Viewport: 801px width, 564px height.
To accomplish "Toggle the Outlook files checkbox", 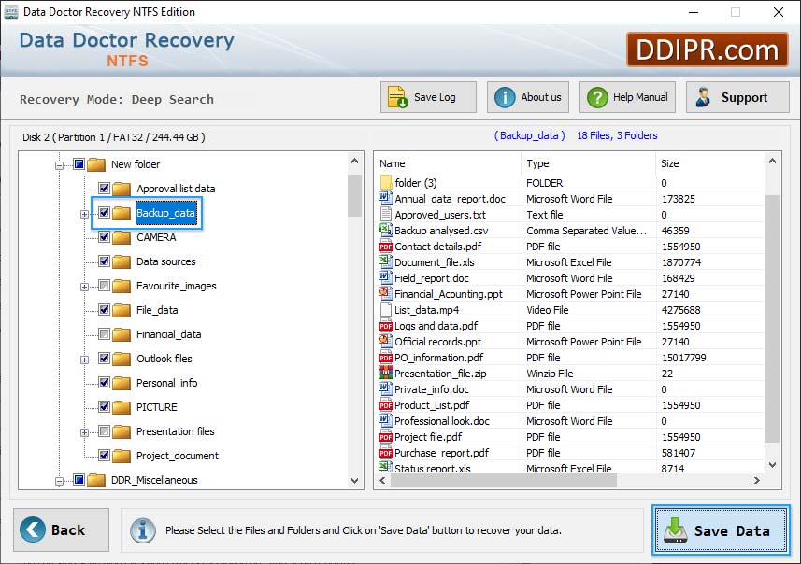I will pos(104,359).
